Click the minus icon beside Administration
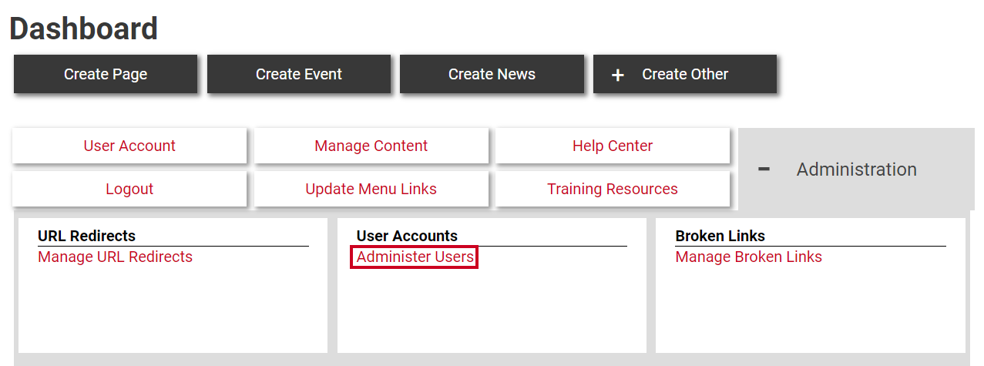Viewport: 984px width, 366px height. (764, 169)
